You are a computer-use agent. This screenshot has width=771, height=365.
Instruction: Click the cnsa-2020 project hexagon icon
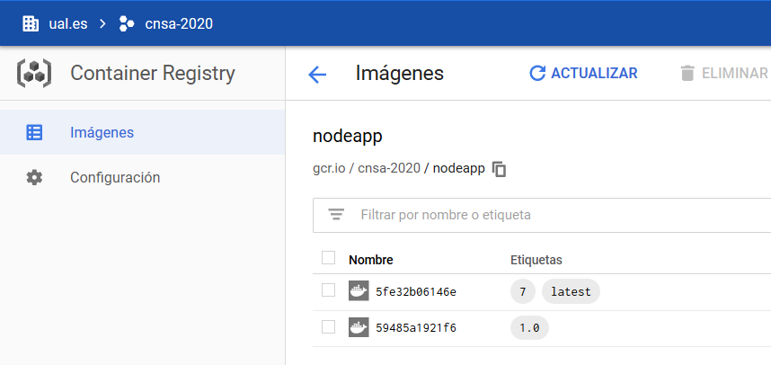point(127,23)
